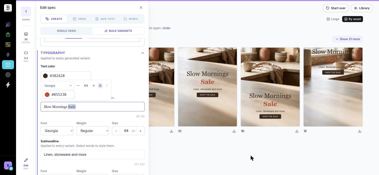Open variant 1C thumbnail
This screenshot has height=175, width=379.
208,87
